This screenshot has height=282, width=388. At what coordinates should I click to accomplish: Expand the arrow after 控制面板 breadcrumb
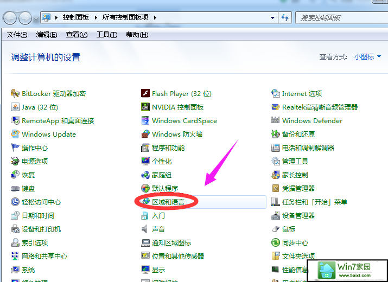click(x=96, y=17)
